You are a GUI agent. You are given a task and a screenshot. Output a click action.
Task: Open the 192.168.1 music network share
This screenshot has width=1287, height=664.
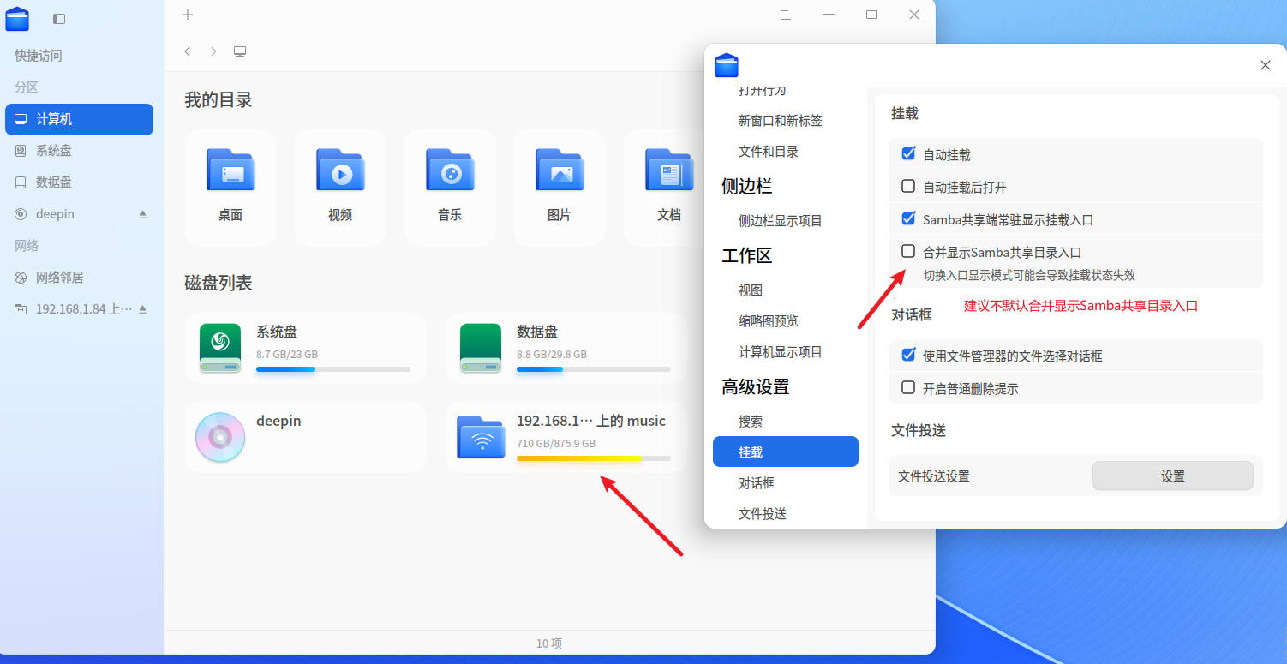(x=566, y=437)
